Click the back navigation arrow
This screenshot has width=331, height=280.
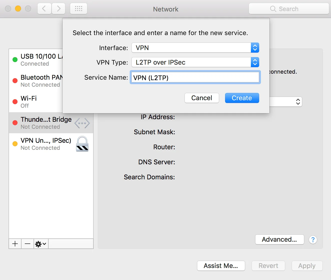[x=44, y=9]
